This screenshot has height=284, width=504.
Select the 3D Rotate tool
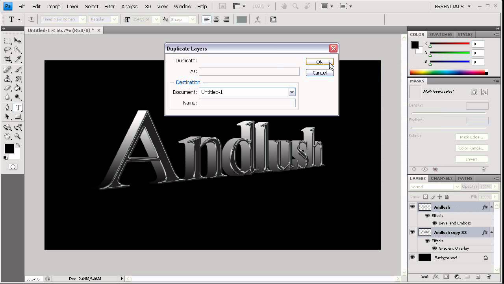pos(7,127)
